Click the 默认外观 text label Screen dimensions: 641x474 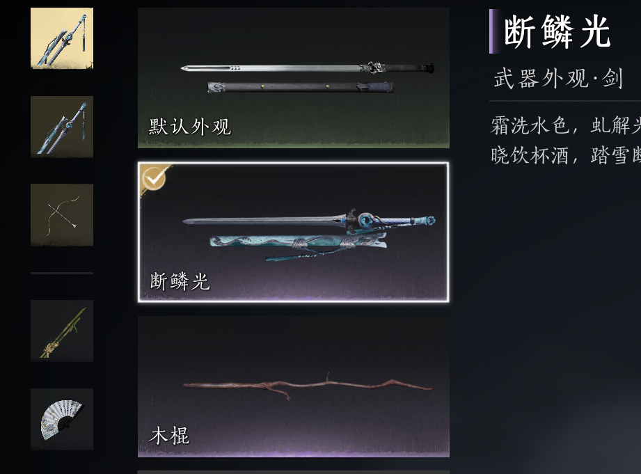tap(190, 127)
